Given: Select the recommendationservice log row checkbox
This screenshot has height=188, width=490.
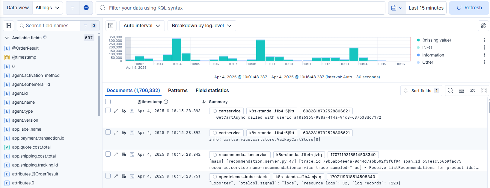Looking at the screenshot, I should (108, 154).
